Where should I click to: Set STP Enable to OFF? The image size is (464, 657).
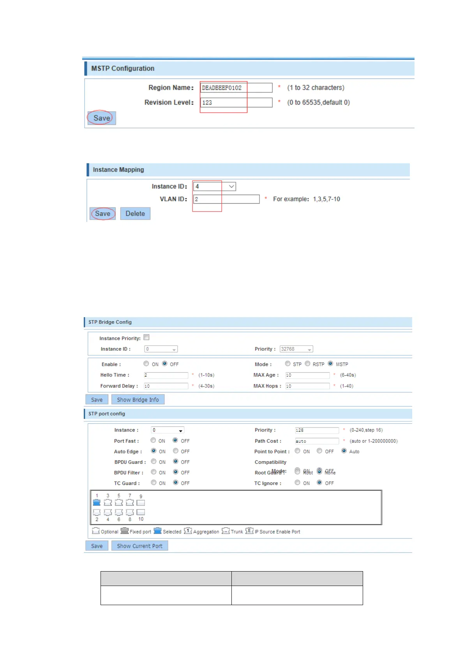click(165, 364)
